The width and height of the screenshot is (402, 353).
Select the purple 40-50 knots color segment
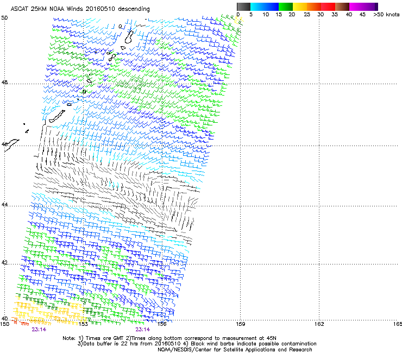click(363, 7)
